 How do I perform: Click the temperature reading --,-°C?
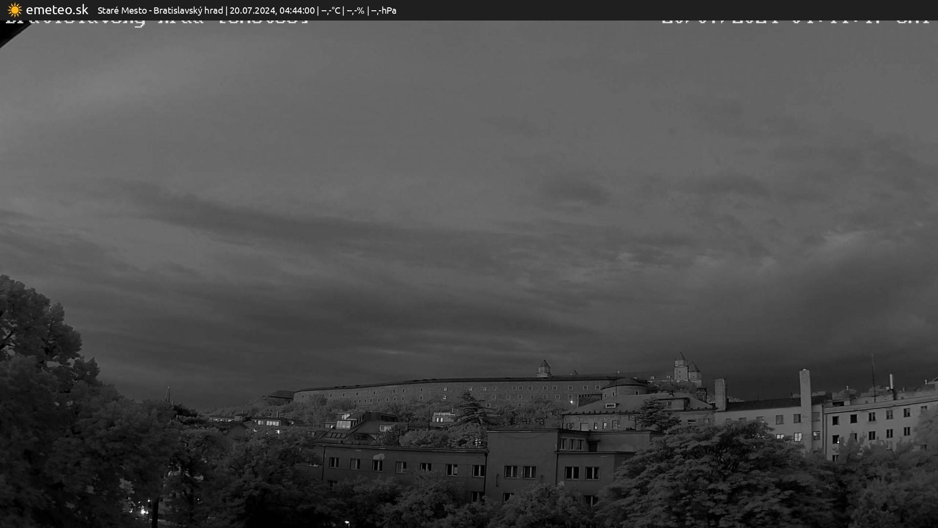331,10
